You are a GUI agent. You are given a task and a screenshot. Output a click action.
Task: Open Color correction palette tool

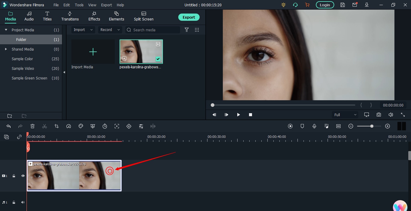pyautogui.click(x=81, y=126)
